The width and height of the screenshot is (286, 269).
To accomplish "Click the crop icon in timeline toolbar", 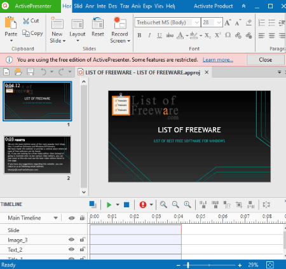I will 239,205.
